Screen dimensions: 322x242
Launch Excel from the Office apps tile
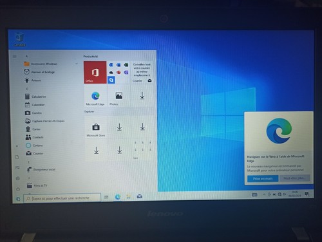126,64
